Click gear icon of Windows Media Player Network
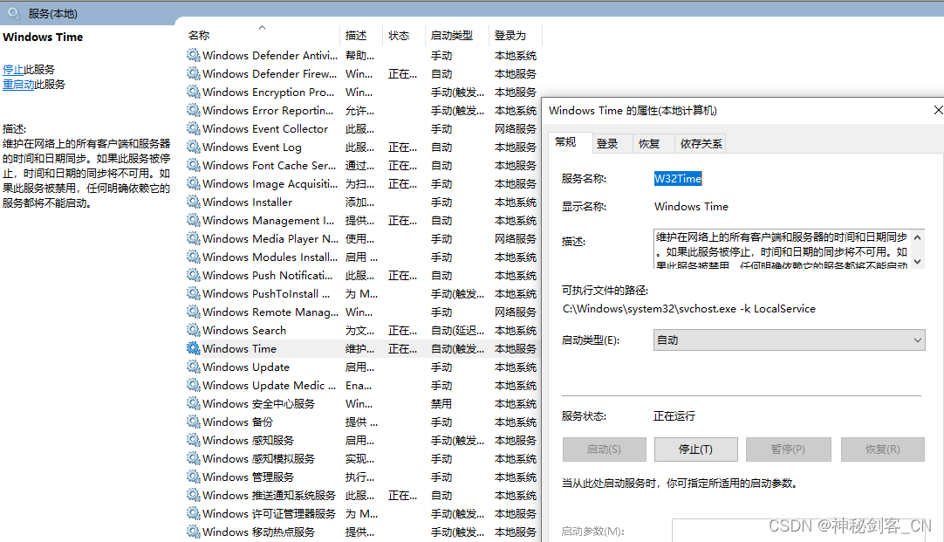 coord(194,238)
